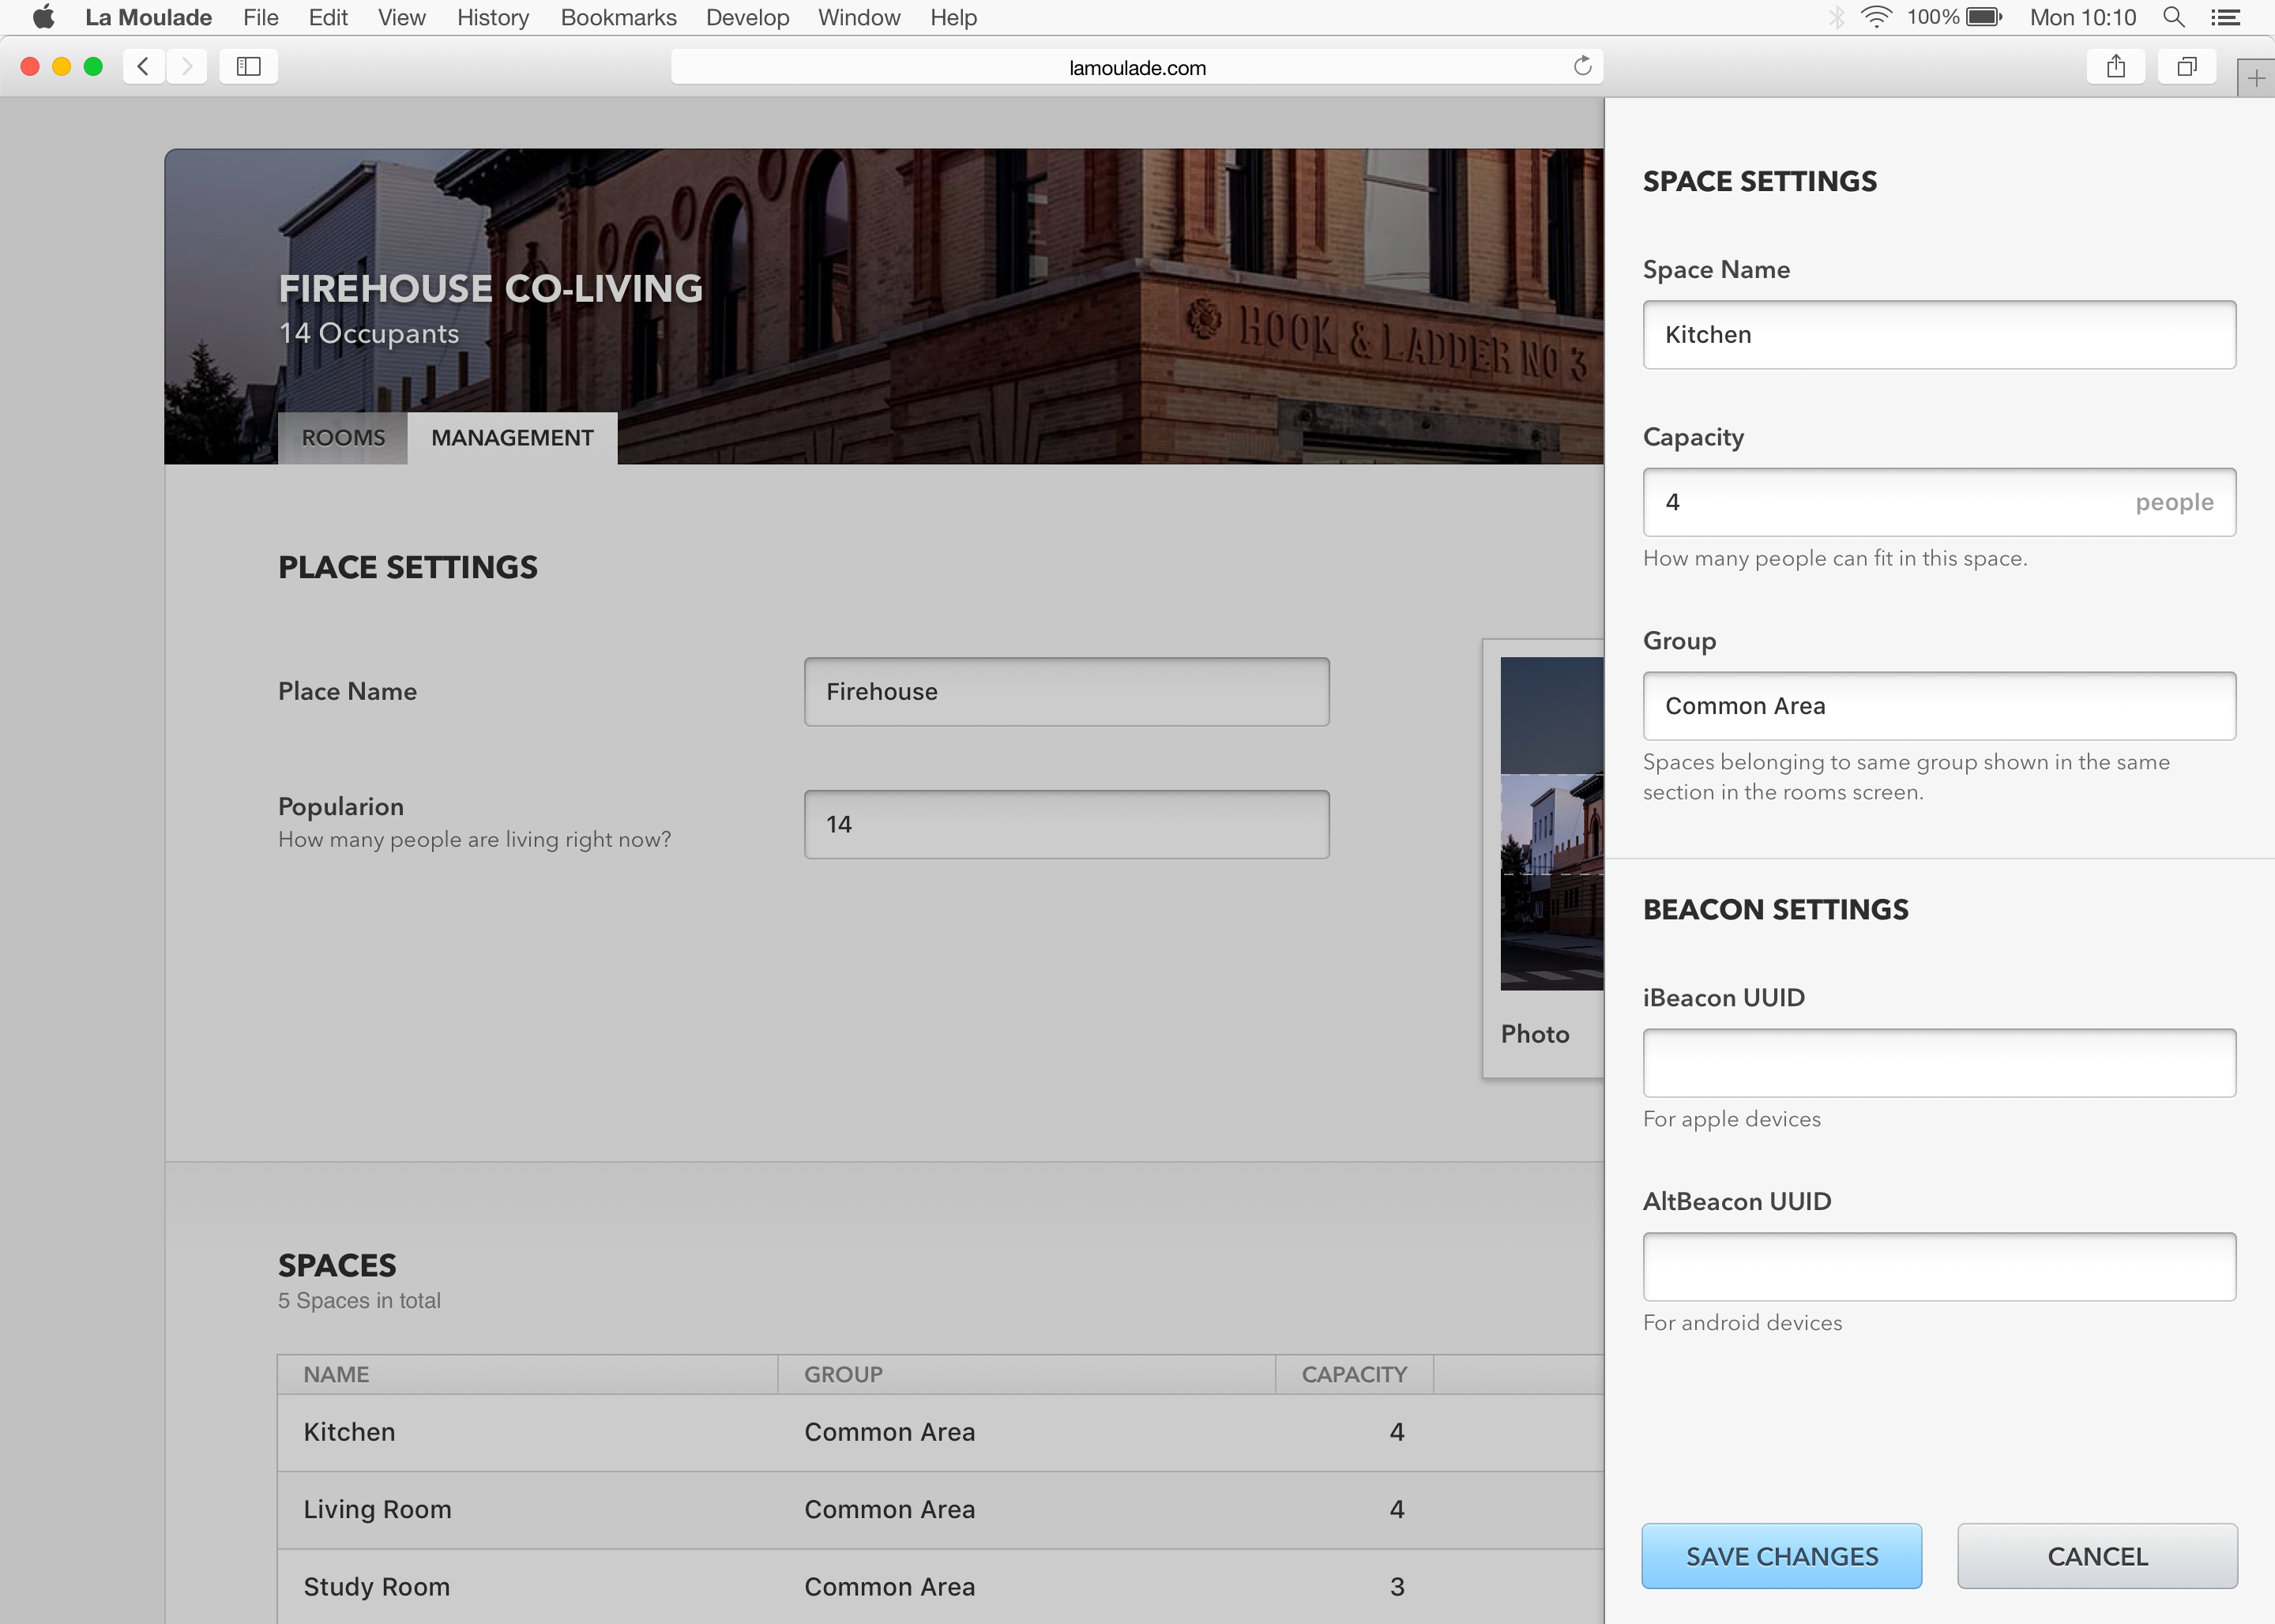This screenshot has width=2275, height=1624.
Task: Show all tabs overview icon
Action: pos(2186,67)
